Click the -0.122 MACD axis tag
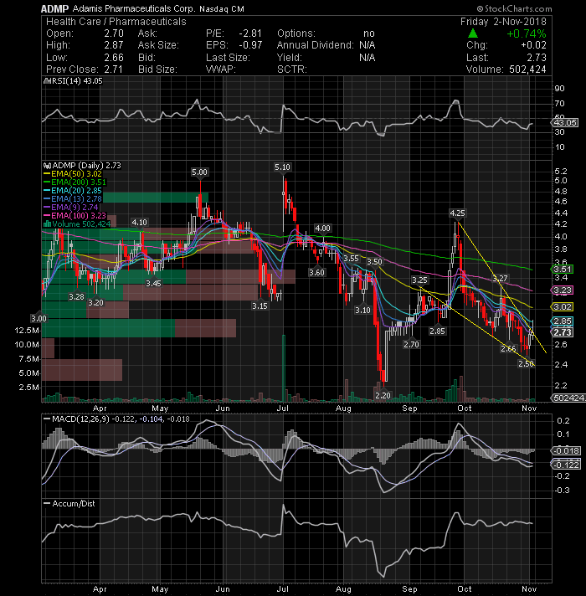The image size is (586, 596). click(x=565, y=465)
